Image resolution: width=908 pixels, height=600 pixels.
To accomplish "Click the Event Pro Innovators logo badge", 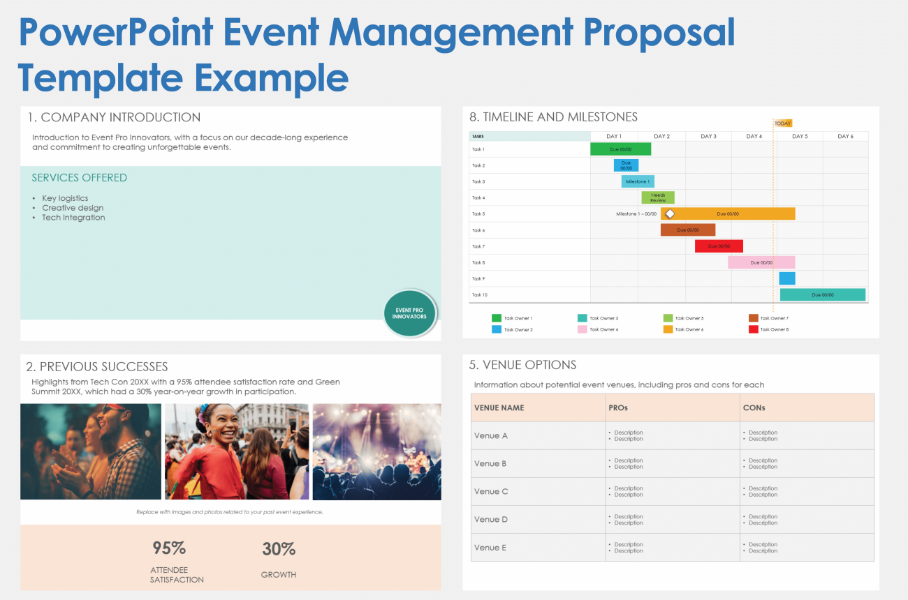I will coord(410,313).
